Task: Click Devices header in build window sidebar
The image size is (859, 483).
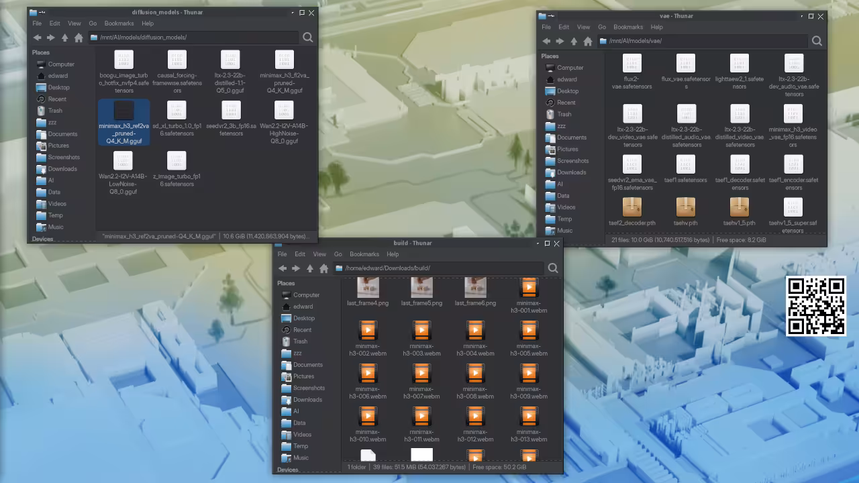Action: [287, 470]
